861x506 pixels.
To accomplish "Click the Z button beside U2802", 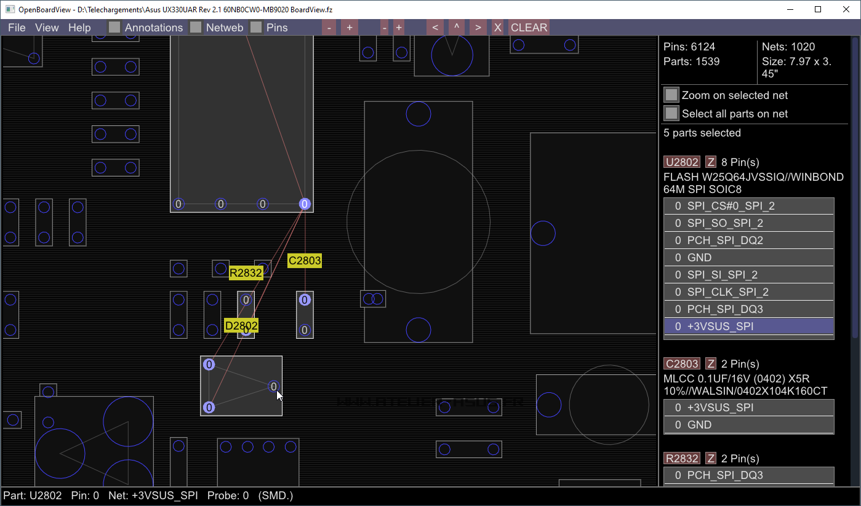I will coord(711,162).
